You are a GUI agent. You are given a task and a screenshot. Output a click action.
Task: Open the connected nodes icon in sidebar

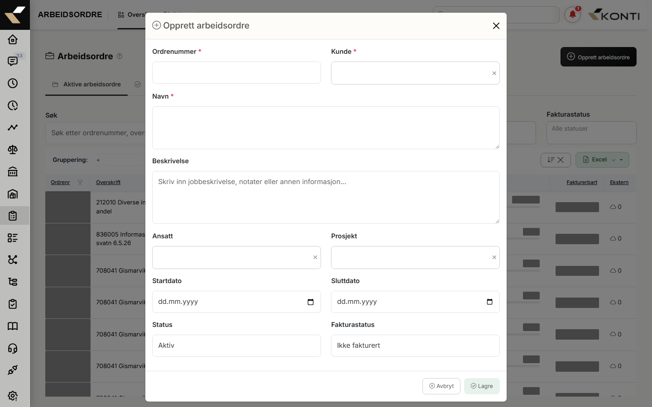pos(13,260)
